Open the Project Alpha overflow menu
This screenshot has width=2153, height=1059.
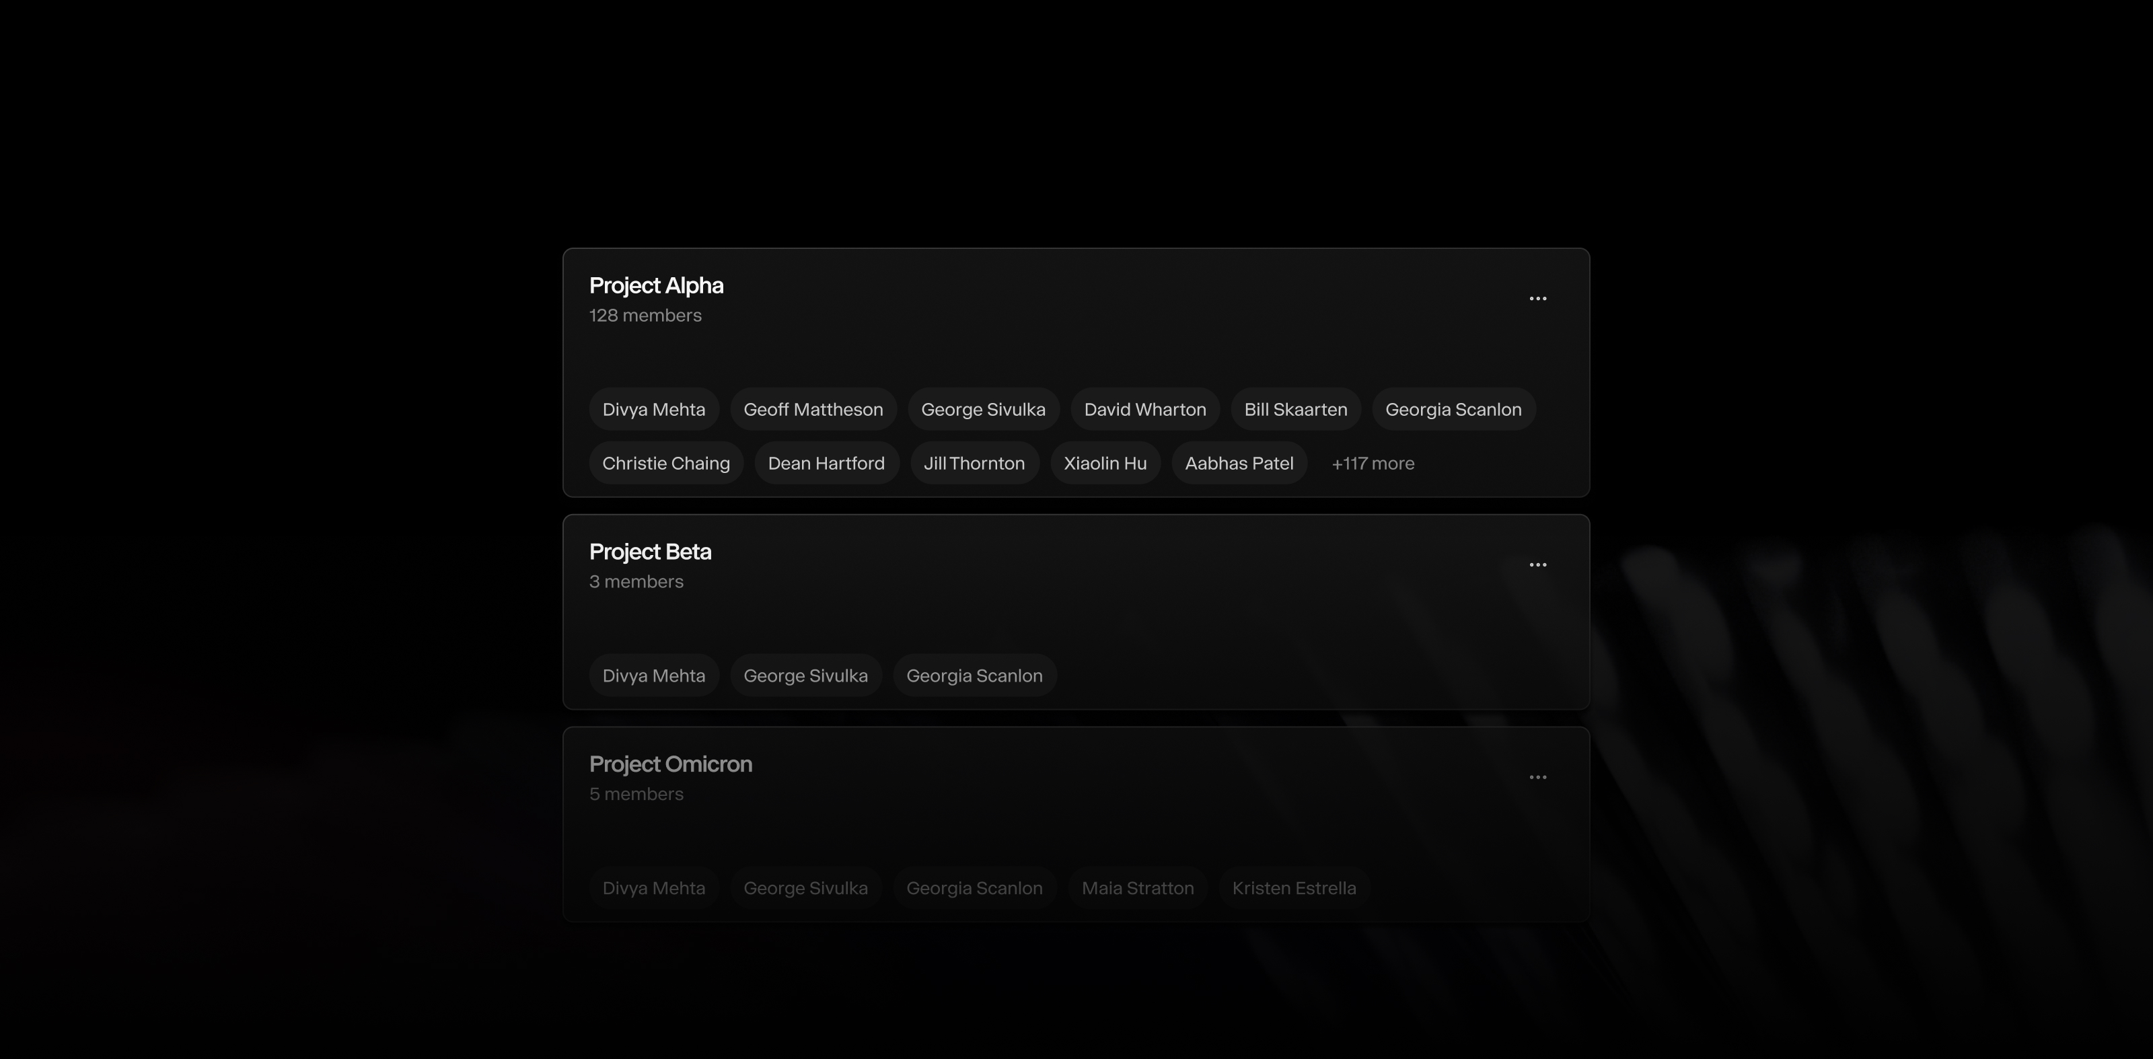click(1539, 299)
